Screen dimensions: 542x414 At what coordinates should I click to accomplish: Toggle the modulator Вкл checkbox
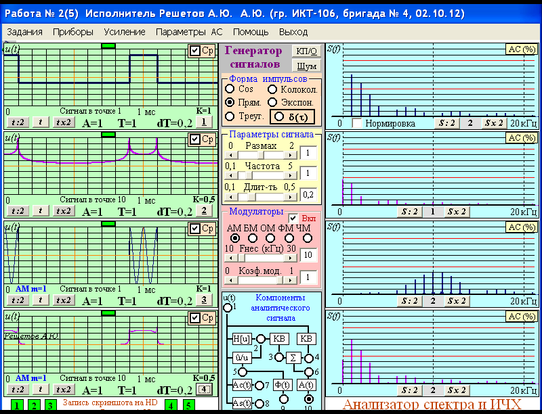[x=293, y=218]
